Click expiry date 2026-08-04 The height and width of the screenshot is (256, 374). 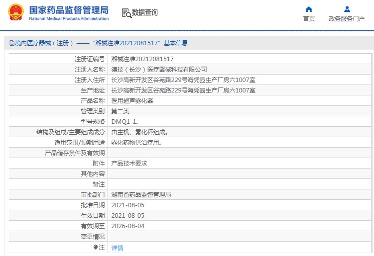coord(128,226)
